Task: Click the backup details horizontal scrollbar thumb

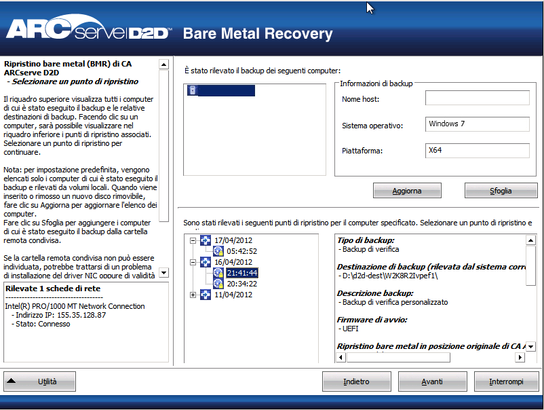Action: tap(398, 357)
